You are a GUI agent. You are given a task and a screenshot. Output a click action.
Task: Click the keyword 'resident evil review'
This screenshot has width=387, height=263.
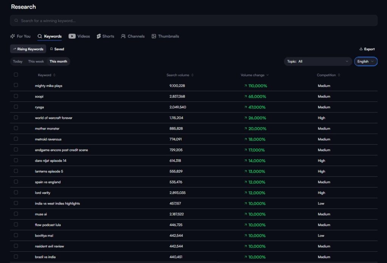pos(50,246)
